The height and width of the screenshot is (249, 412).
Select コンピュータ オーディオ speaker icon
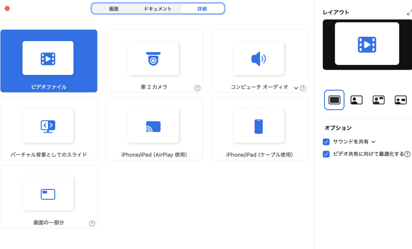coord(259,59)
